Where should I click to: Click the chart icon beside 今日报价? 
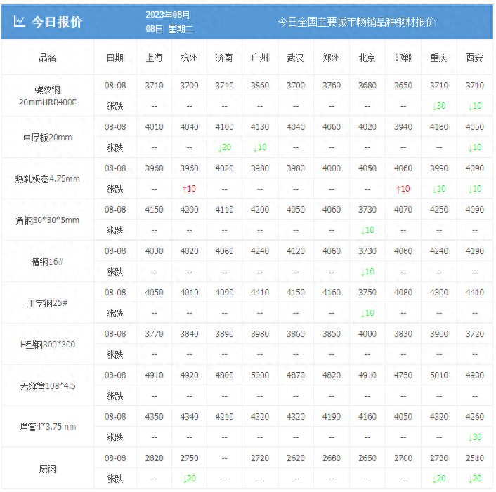click(19, 22)
